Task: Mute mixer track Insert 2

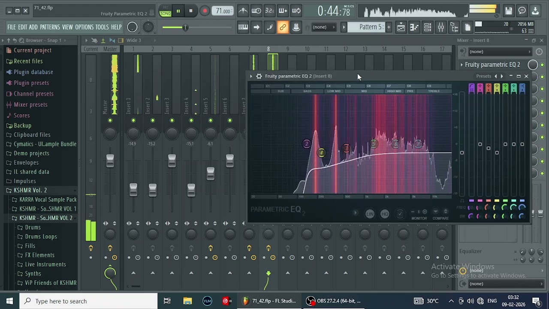Action: (153, 120)
